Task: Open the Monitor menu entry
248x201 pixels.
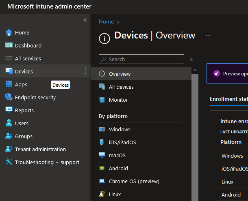Action: (141, 100)
